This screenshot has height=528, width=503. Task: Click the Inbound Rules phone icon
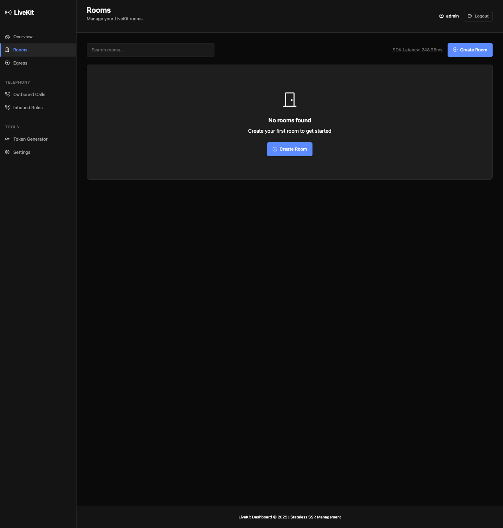coord(7,108)
